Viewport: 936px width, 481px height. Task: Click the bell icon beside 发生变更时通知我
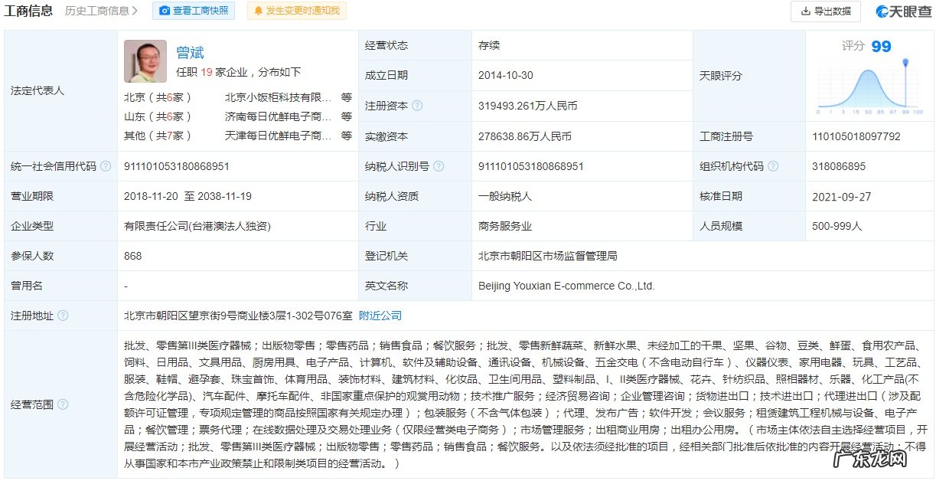tap(258, 11)
